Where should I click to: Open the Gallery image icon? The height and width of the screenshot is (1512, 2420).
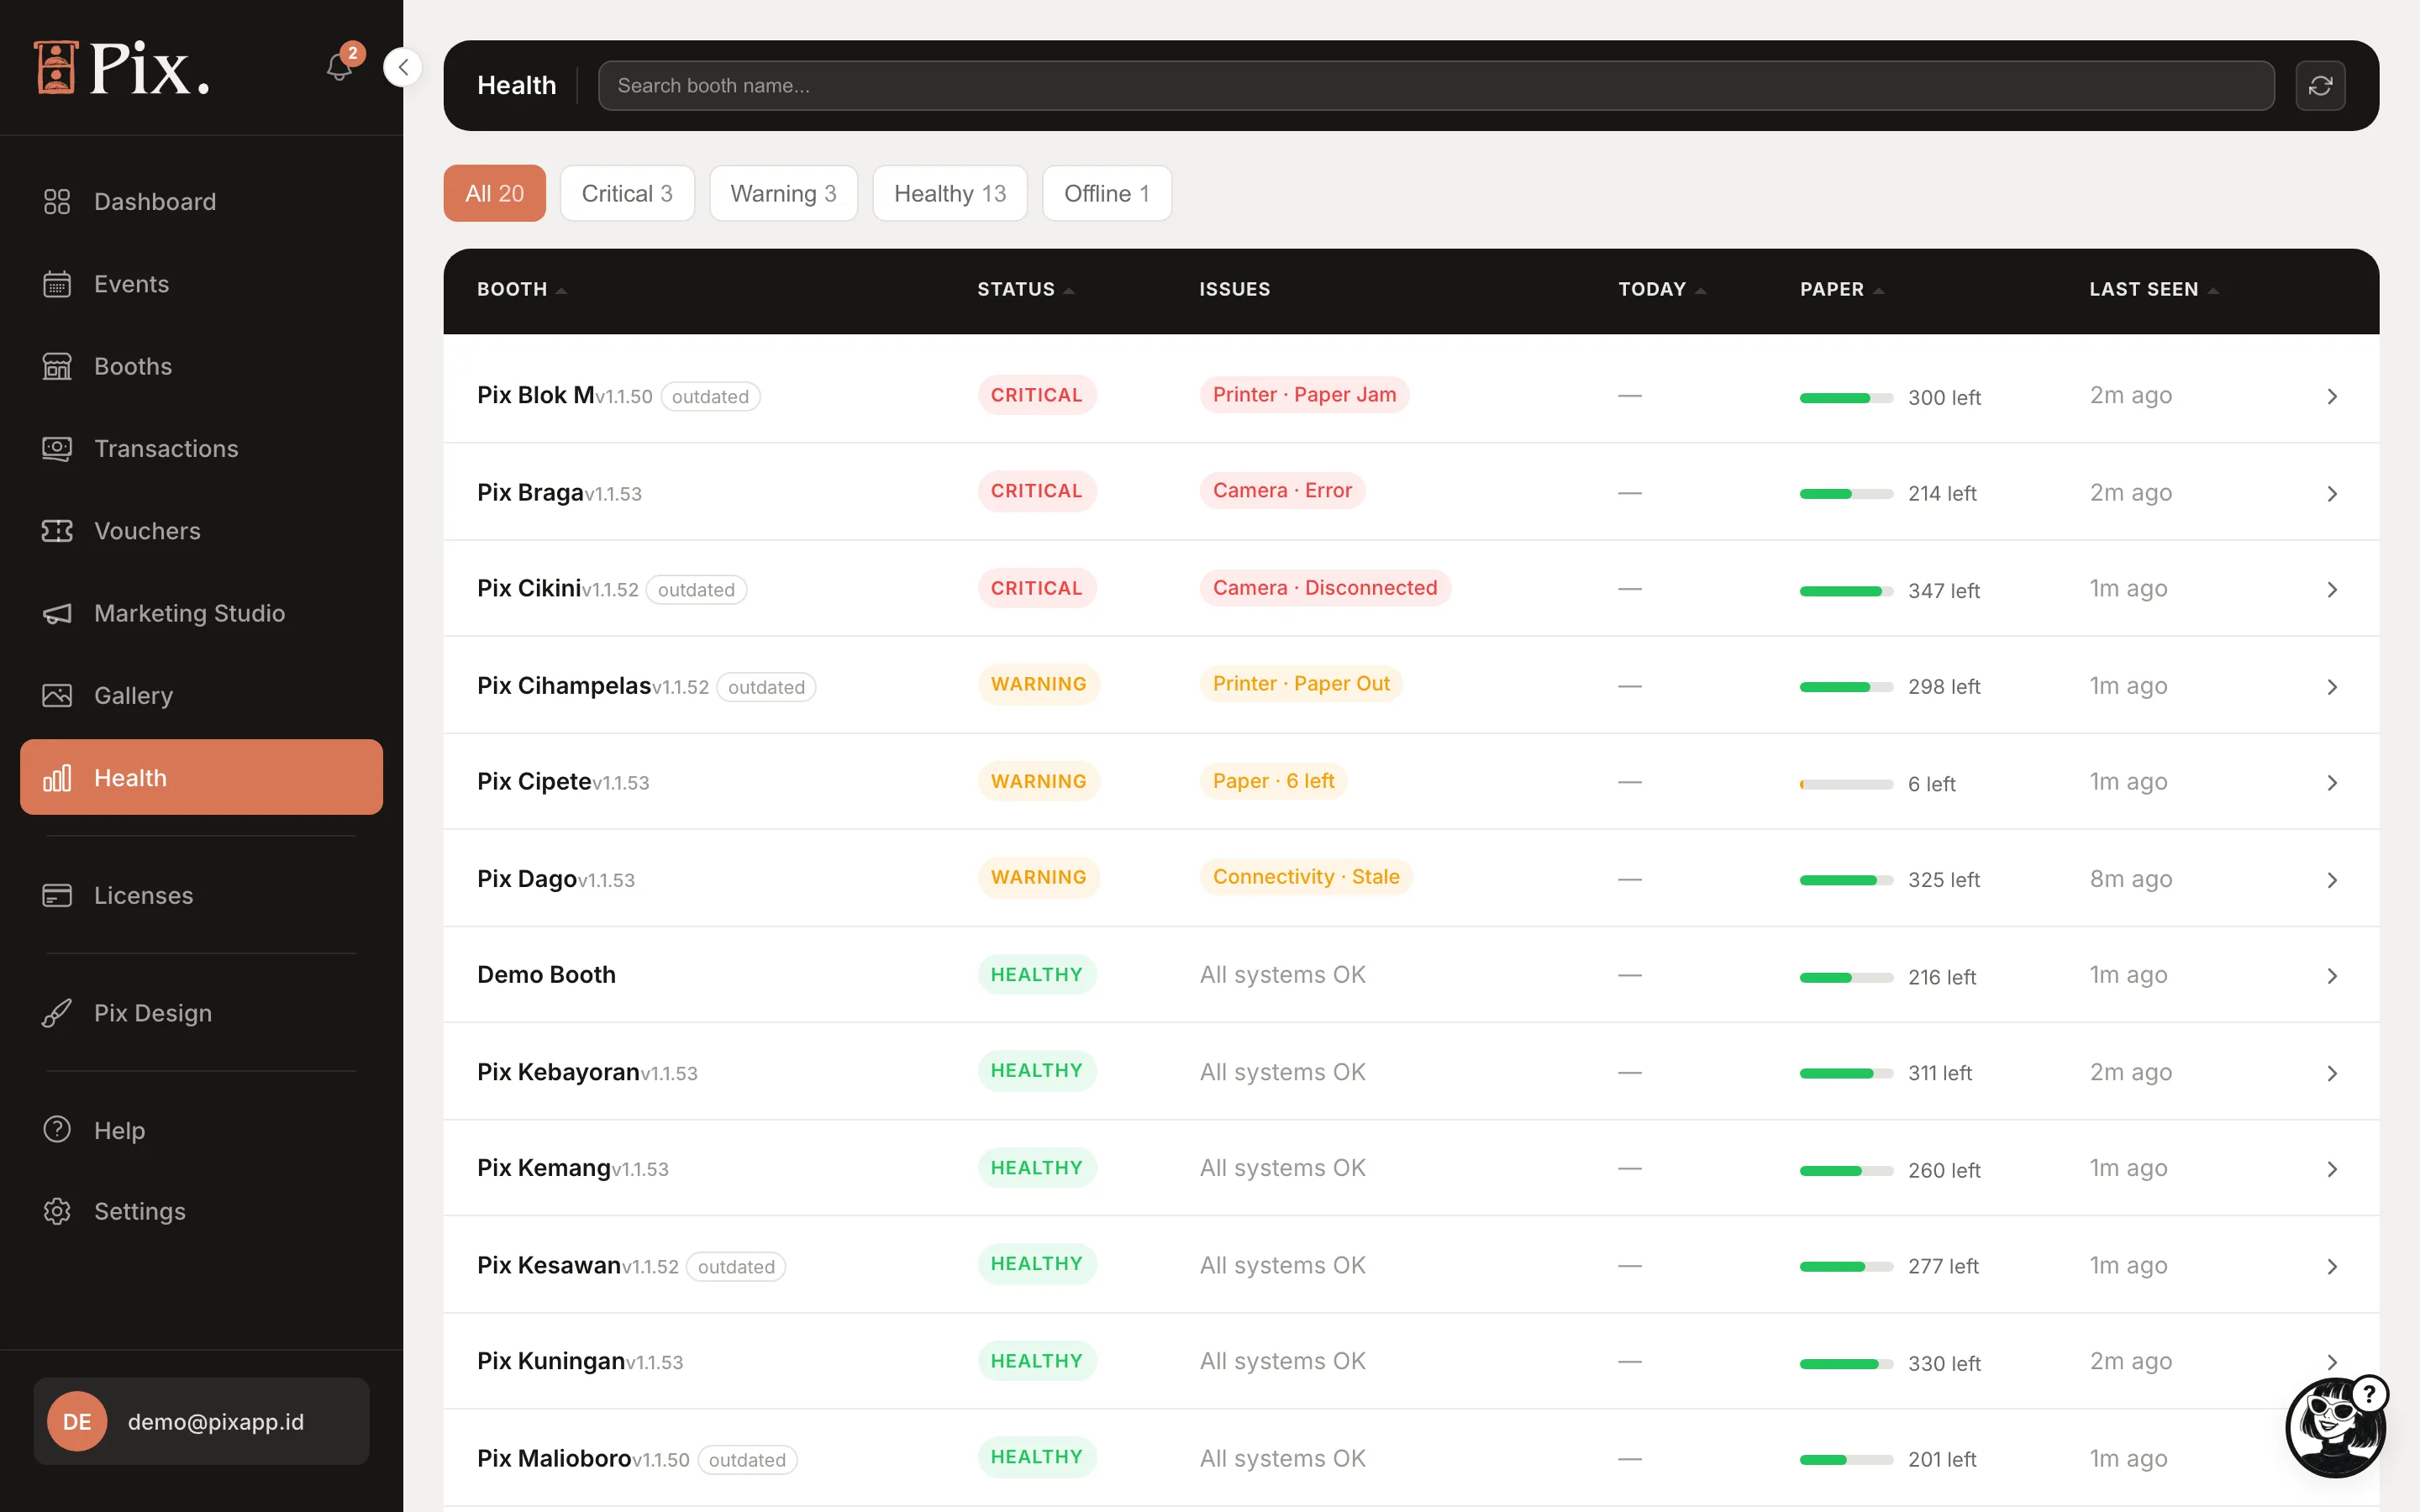[57, 695]
